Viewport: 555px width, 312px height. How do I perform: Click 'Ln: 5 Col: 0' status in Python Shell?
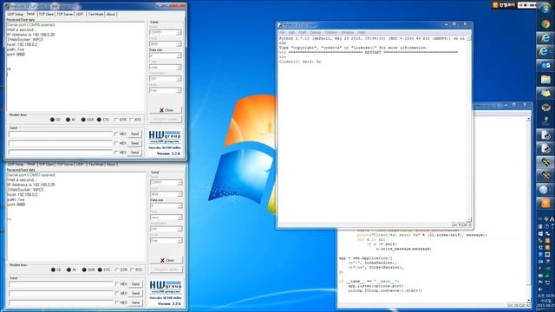pyautogui.click(x=461, y=224)
